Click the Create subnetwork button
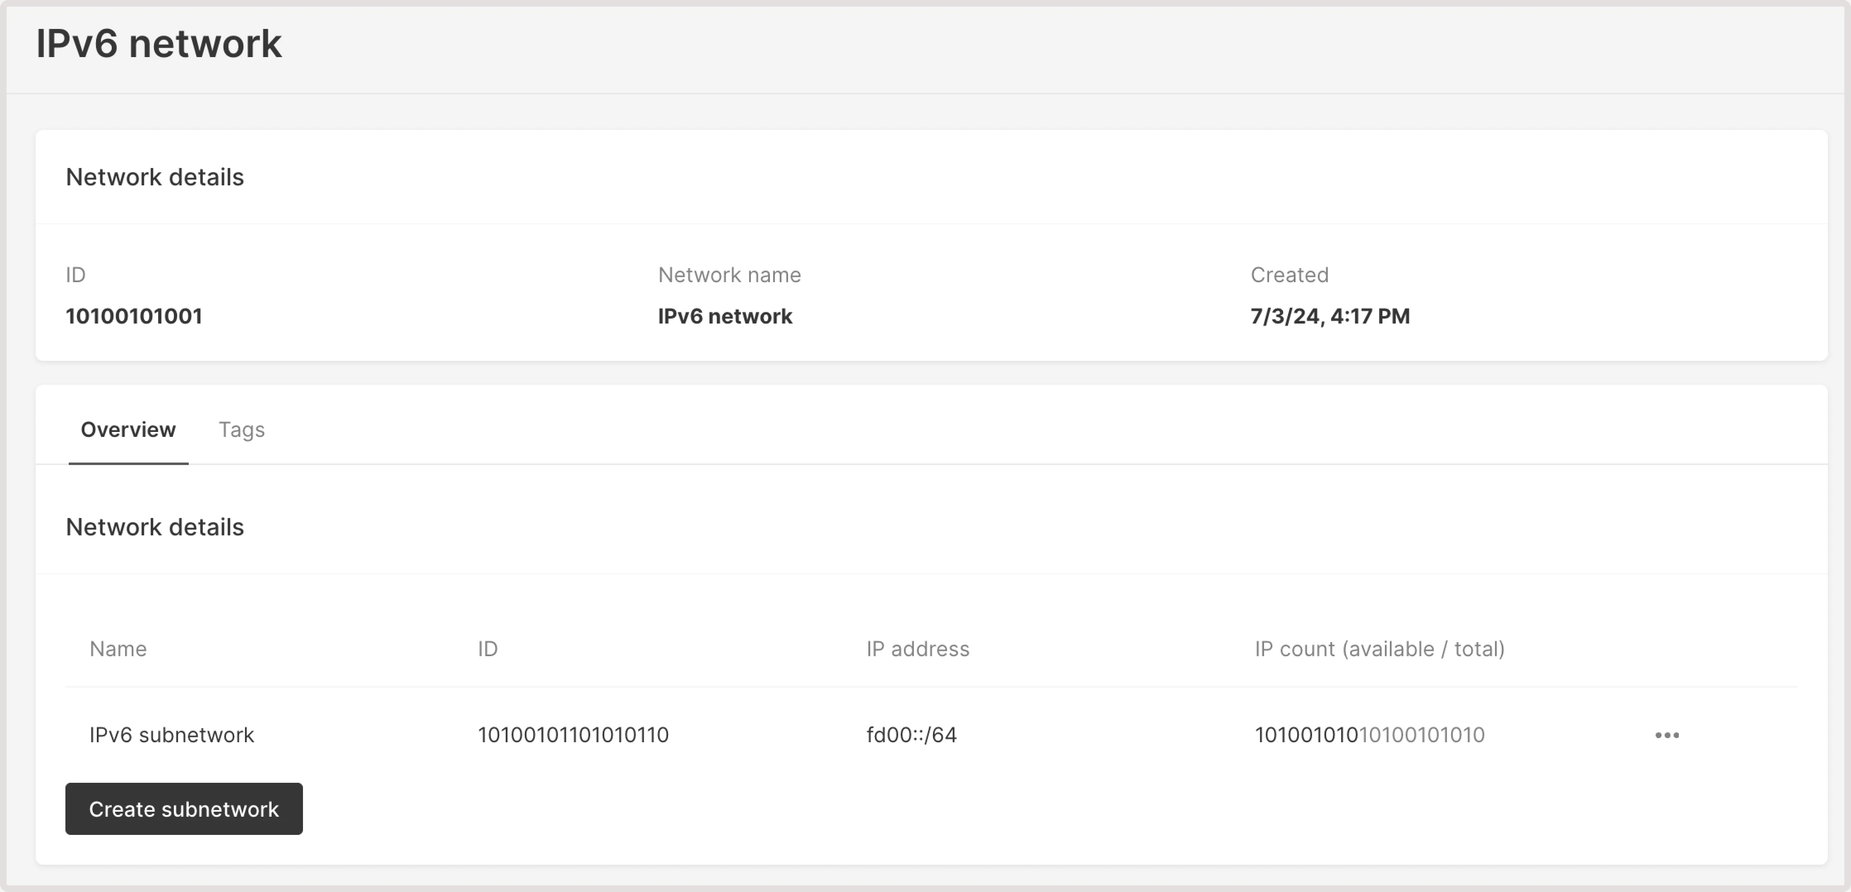 [183, 809]
